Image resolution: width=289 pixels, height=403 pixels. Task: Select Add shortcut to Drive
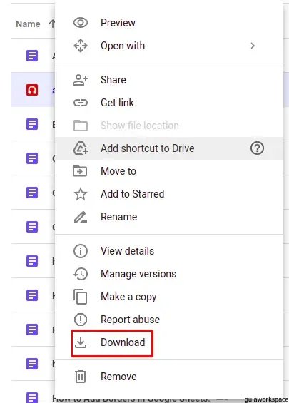[169, 148]
